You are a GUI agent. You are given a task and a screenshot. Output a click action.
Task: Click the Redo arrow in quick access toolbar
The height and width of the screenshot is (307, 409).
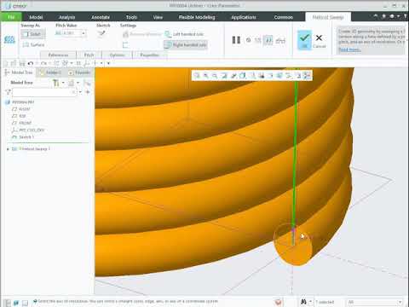pos(43,63)
